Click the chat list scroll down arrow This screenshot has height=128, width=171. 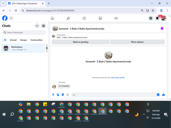tap(47, 52)
